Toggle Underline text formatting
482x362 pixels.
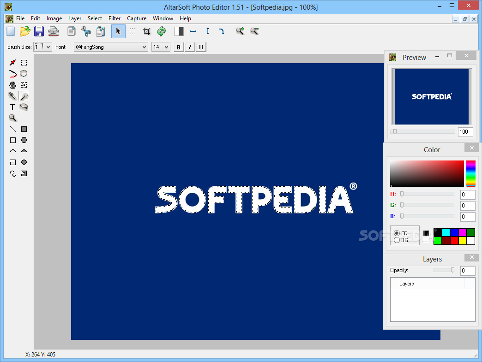click(201, 47)
